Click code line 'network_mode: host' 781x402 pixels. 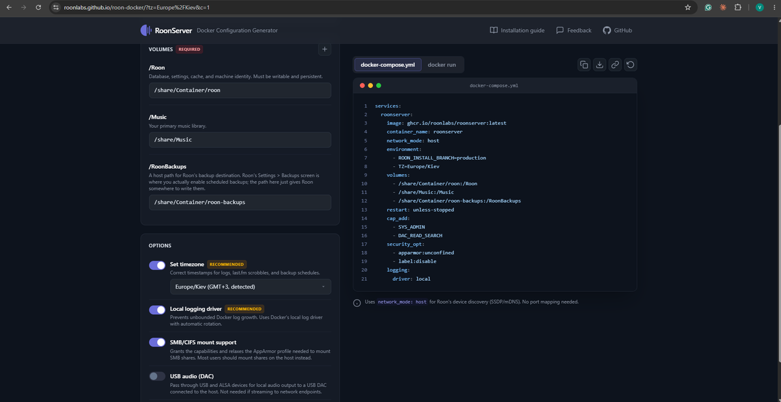413,140
